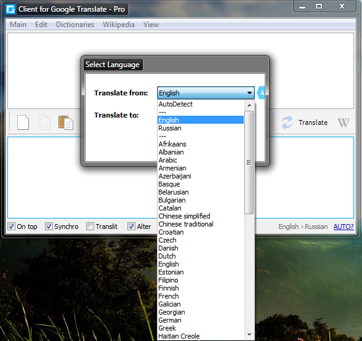Select Croatian in the list
This screenshot has height=341, width=362.
tap(201, 232)
